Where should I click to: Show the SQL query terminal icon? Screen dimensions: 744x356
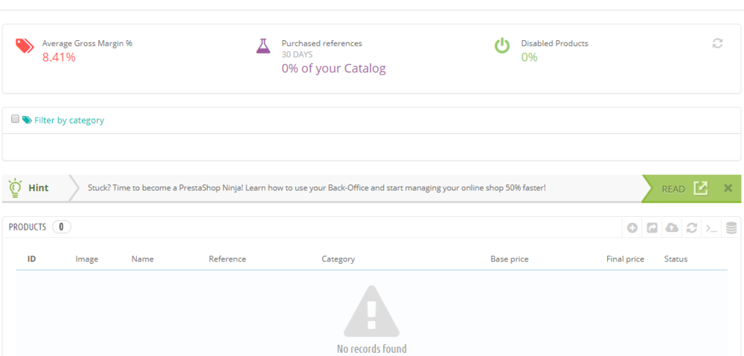point(711,228)
